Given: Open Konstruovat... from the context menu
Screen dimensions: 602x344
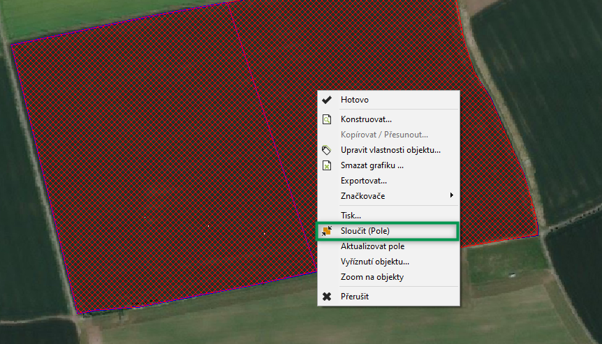Looking at the screenshot, I should (388, 119).
